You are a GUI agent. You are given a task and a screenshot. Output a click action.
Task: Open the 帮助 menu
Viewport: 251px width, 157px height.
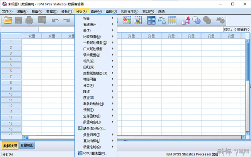tap(161, 12)
